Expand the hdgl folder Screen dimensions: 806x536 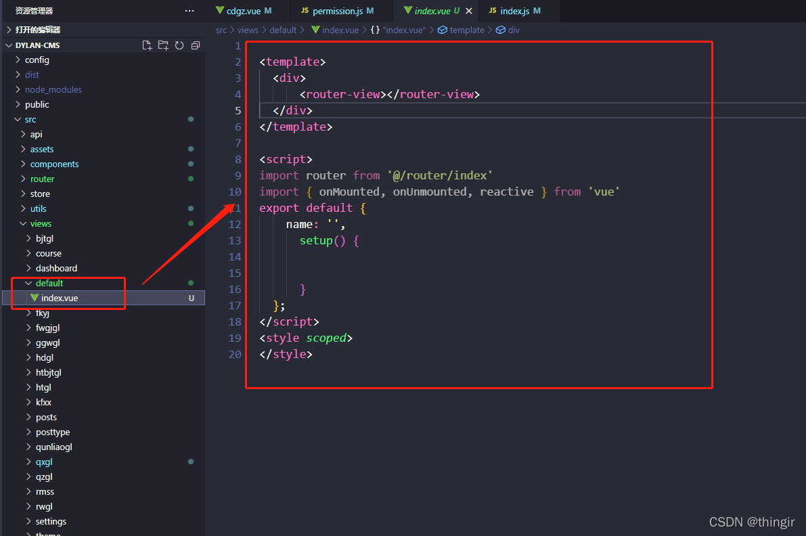[x=104, y=358]
